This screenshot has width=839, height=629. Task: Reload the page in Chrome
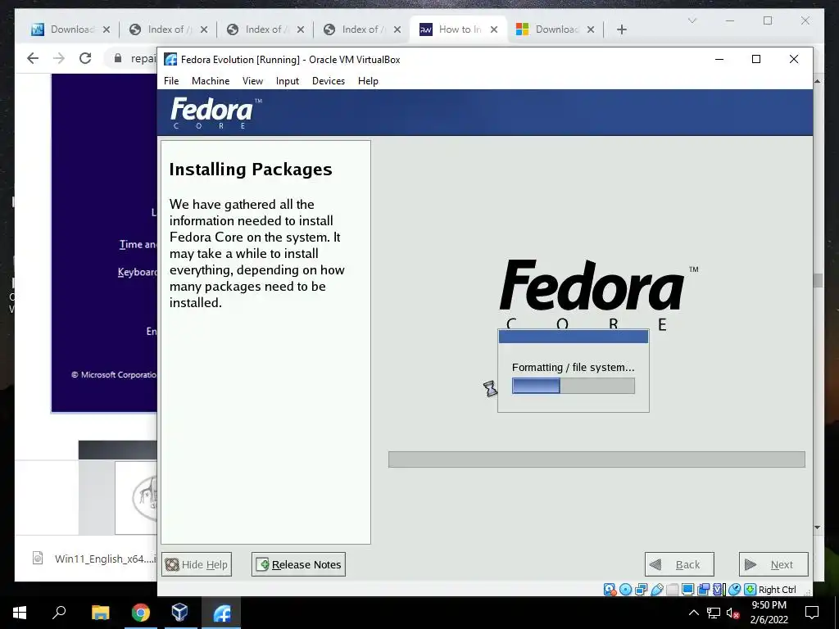coord(85,58)
